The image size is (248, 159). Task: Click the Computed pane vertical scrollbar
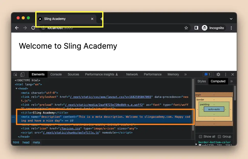235,93
